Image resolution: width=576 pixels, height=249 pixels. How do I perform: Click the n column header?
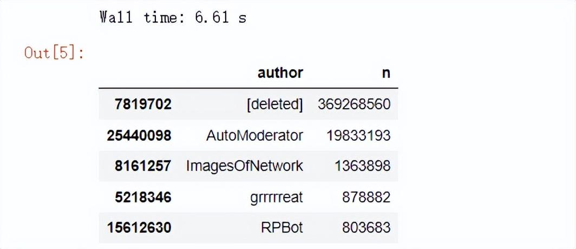pos(385,73)
